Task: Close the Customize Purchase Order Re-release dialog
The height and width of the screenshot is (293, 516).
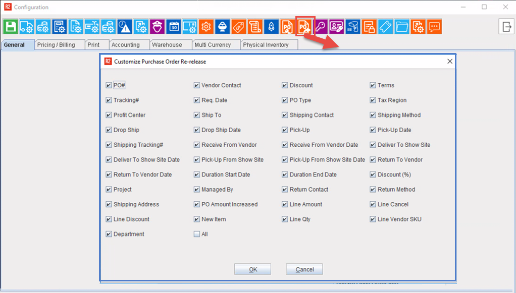Action: click(449, 62)
